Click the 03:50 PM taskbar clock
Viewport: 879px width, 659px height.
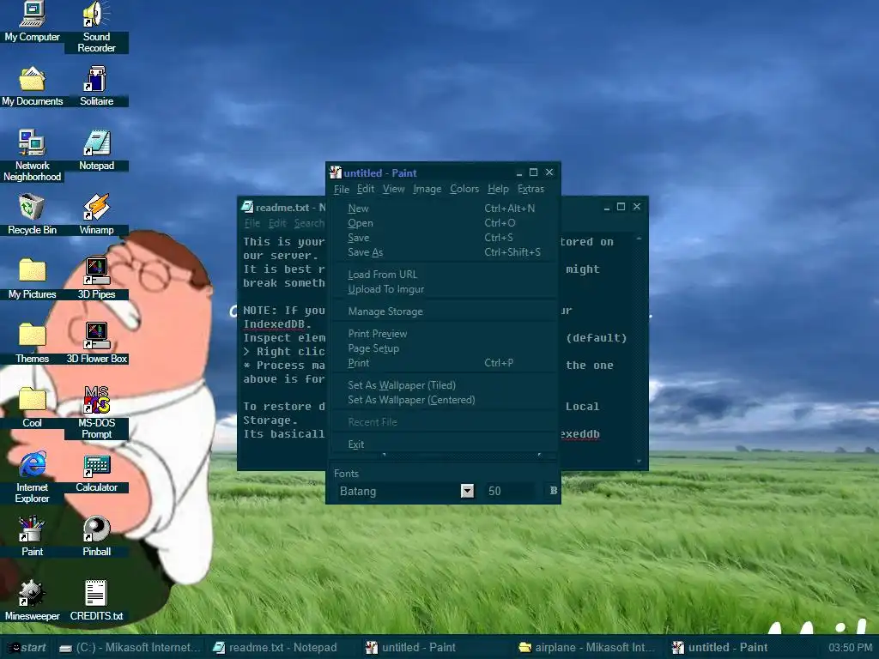coord(851,647)
